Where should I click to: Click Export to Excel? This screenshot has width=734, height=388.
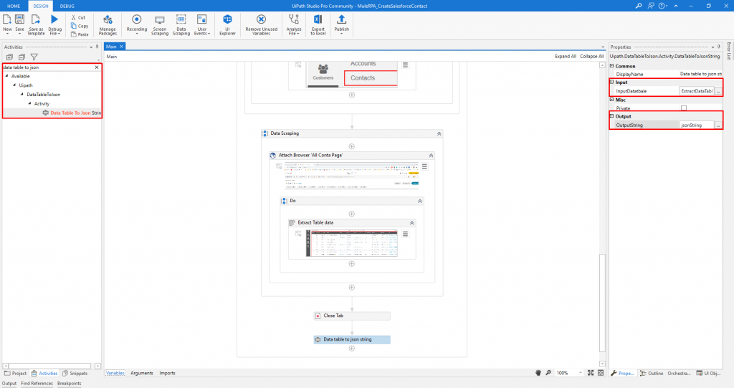(x=318, y=24)
